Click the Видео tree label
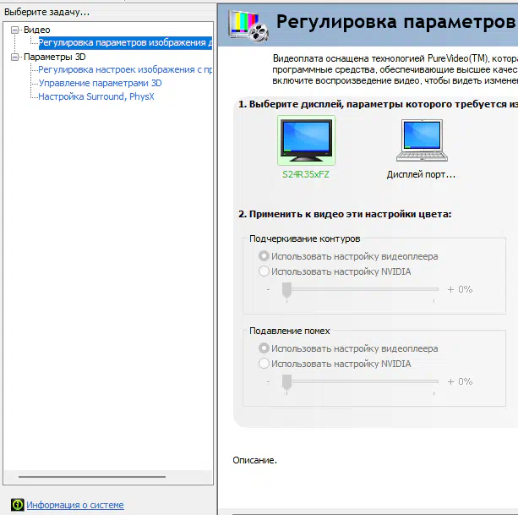The height and width of the screenshot is (515, 518). tap(37, 30)
